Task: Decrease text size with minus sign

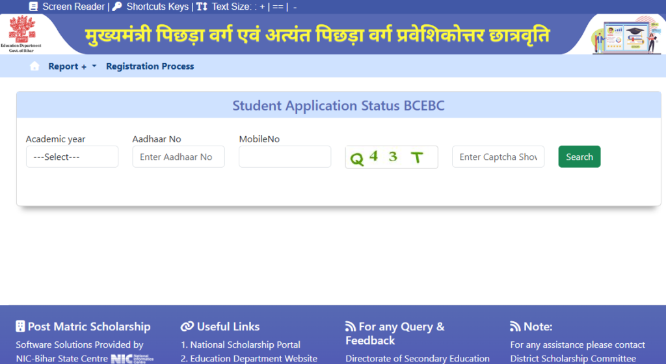Action: pyautogui.click(x=295, y=6)
